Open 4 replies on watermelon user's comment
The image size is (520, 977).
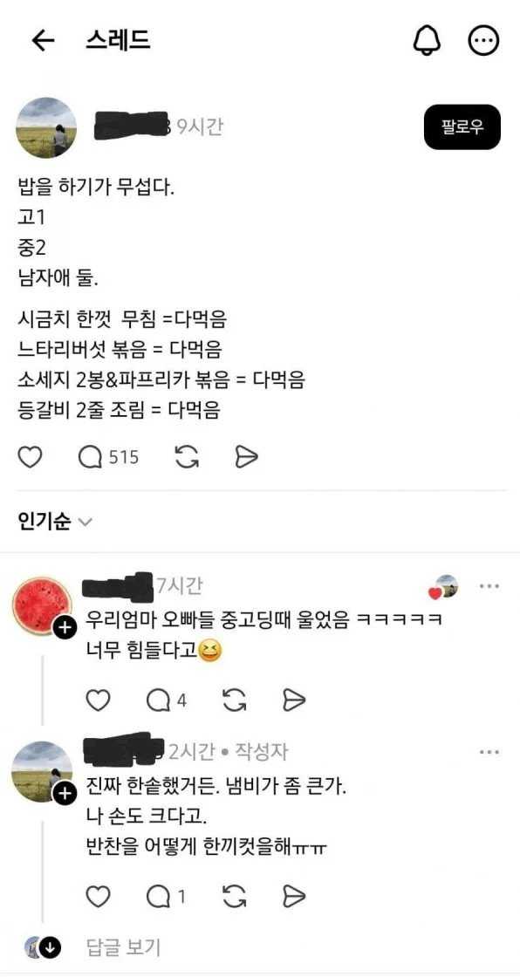click(167, 701)
